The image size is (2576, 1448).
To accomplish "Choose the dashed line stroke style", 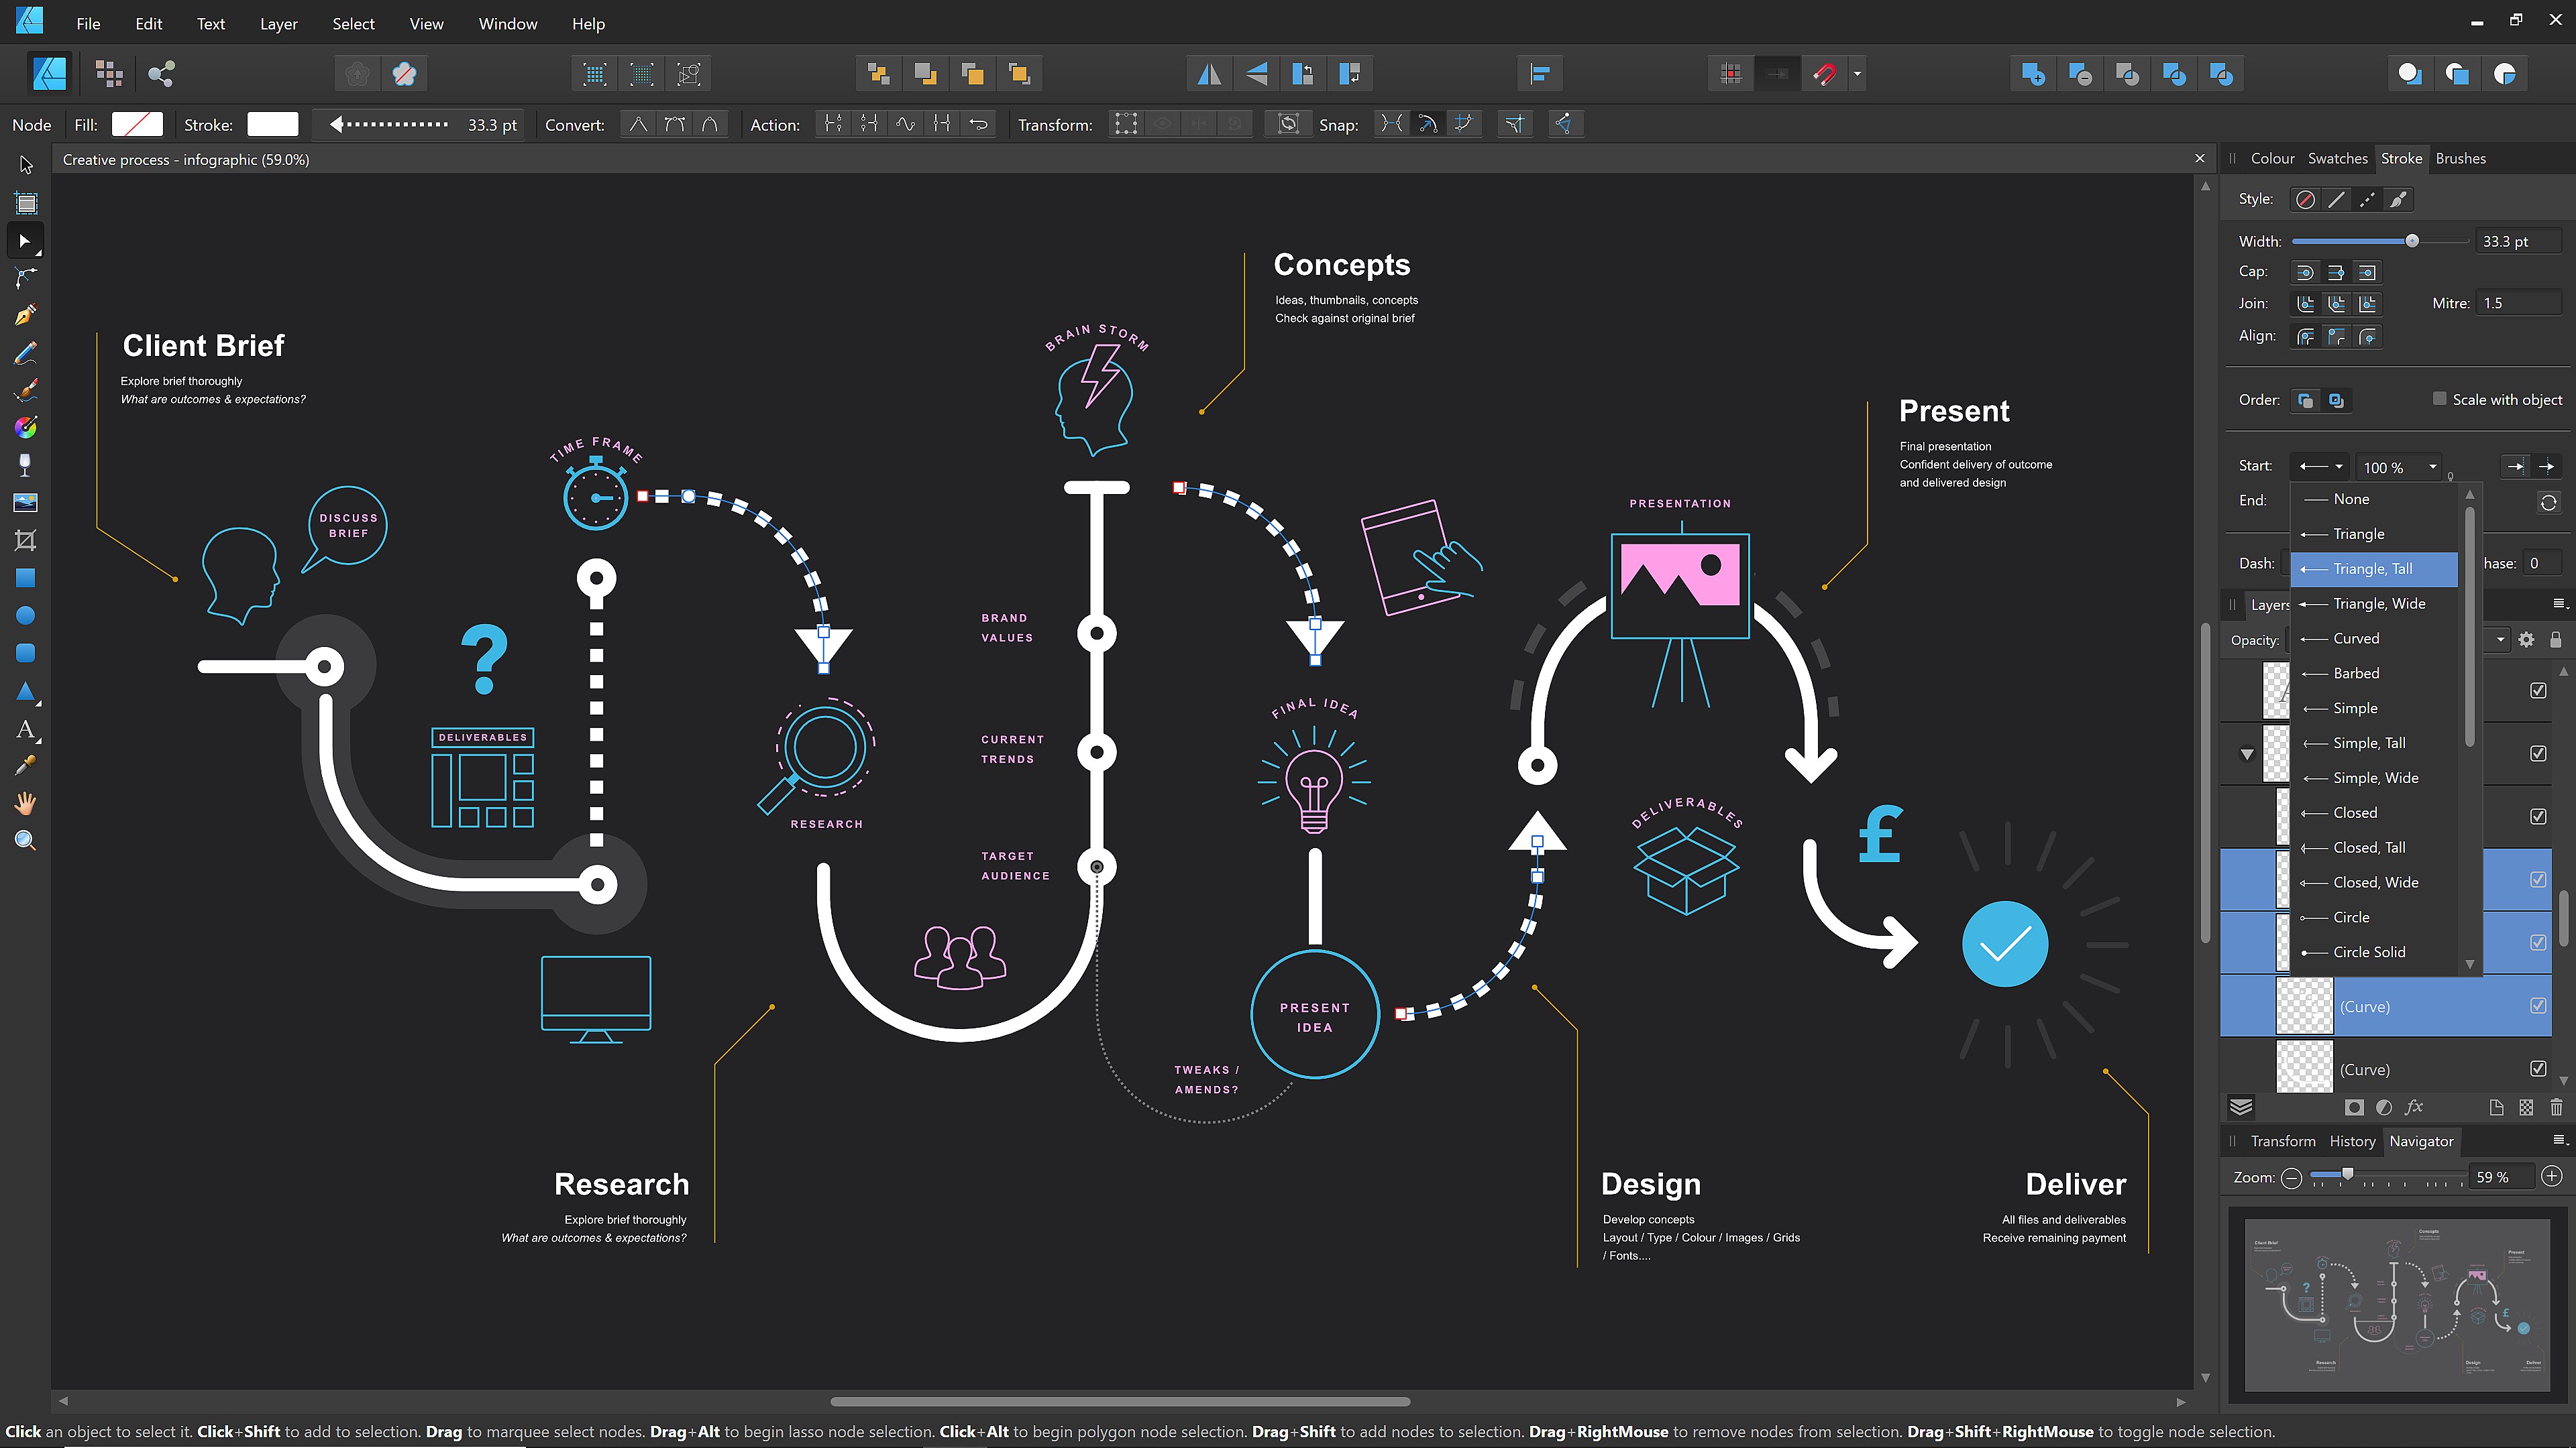I will [2367, 199].
